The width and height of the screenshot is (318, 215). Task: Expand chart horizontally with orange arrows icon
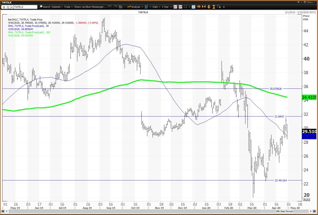coord(199,7)
